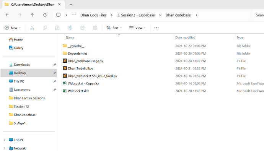
Task: Click the pin icon beside Desktop
Action: (x=55, y=73)
